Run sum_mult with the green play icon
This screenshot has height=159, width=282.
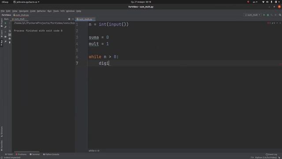coord(264,15)
